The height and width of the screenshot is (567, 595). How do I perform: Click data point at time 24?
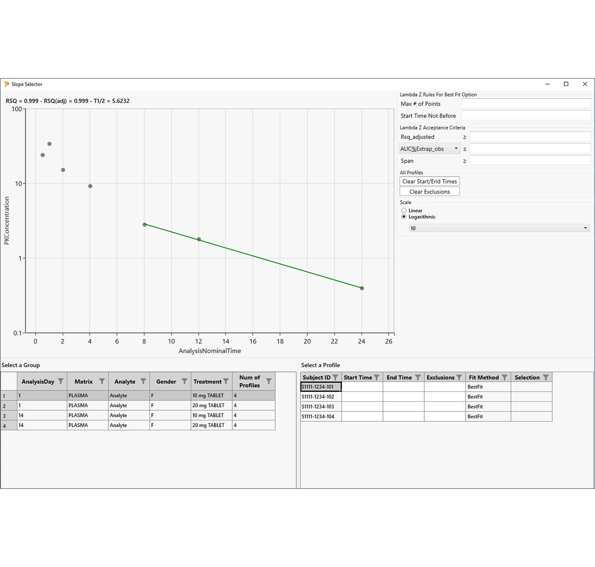tap(362, 288)
